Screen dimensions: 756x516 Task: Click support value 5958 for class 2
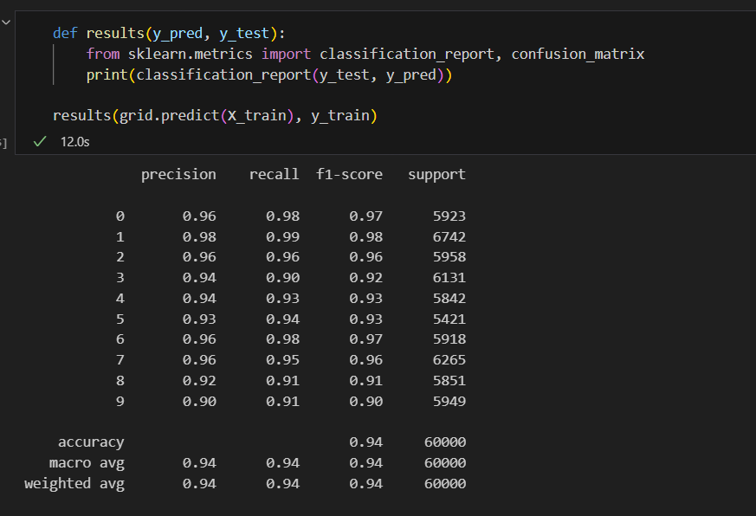coord(449,257)
